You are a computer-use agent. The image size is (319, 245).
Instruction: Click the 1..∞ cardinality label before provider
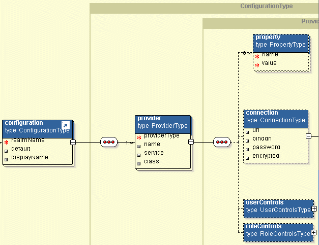coord(130,143)
